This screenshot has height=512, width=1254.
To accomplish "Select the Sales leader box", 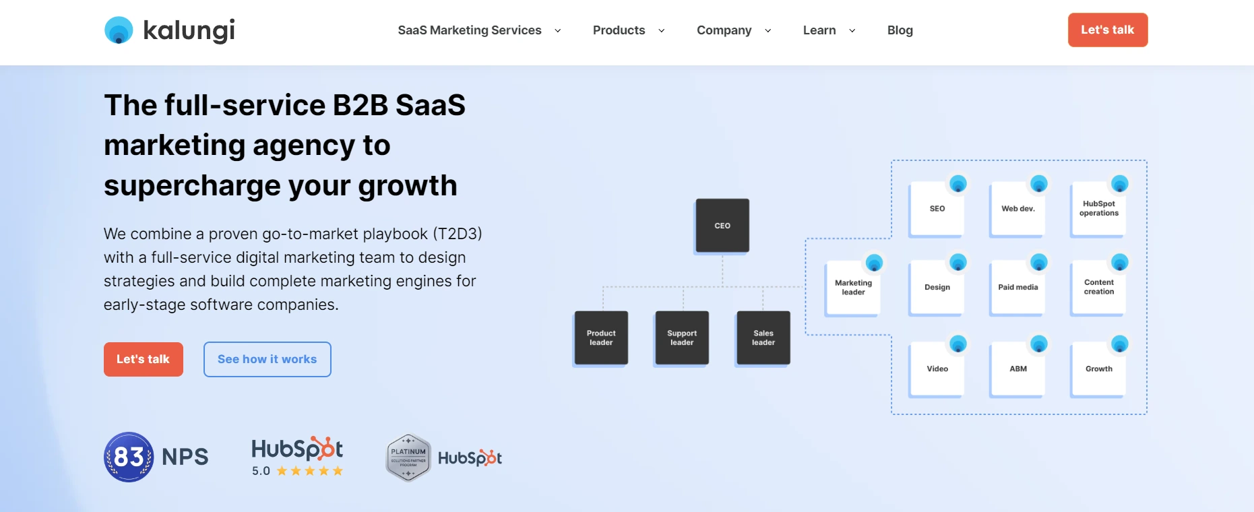I will click(x=763, y=338).
